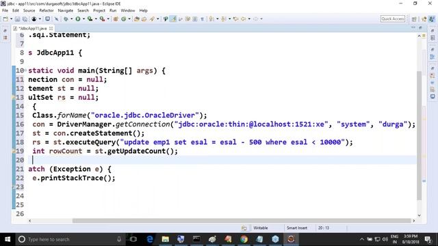Click the New file toolbar icon
Screen dimensions: 438x246
pyautogui.click(x=5, y=19)
